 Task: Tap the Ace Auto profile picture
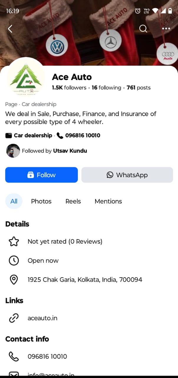click(x=27, y=77)
